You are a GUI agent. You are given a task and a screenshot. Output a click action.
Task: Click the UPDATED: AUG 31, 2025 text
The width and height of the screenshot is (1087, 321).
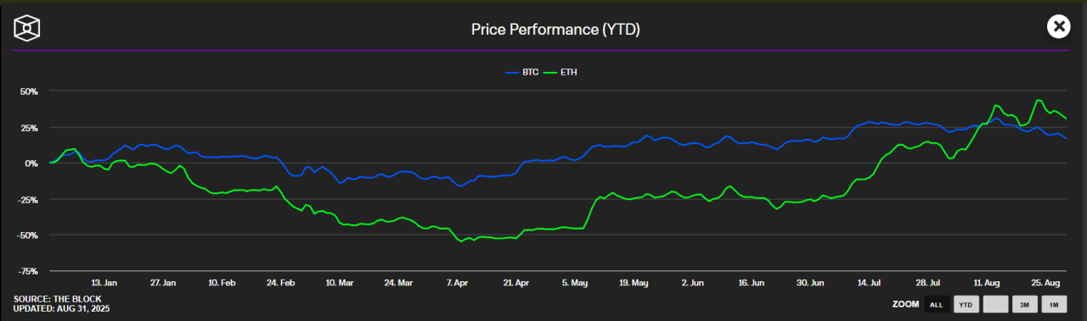pos(62,308)
